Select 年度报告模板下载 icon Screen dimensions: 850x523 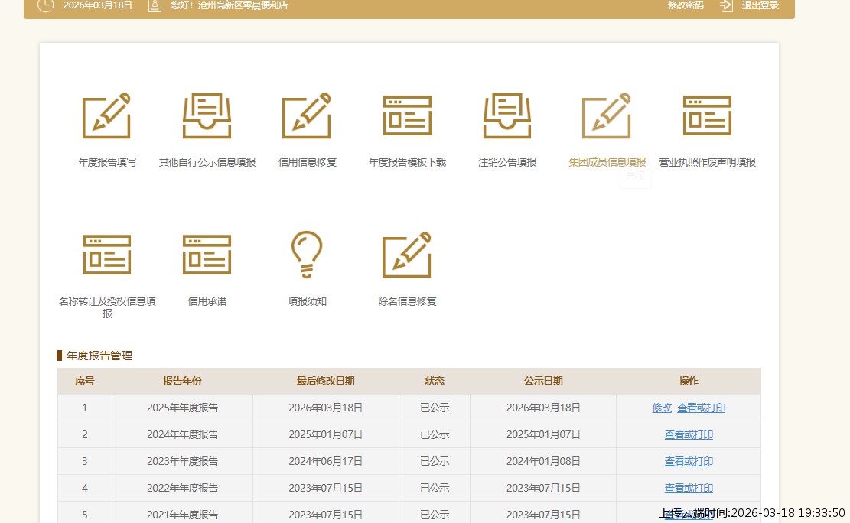(407, 116)
